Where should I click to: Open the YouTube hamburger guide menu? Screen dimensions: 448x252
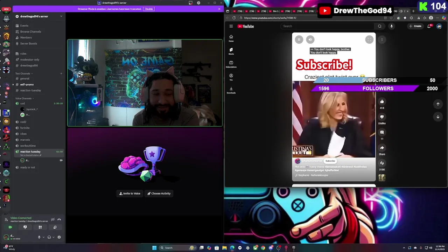(x=231, y=26)
